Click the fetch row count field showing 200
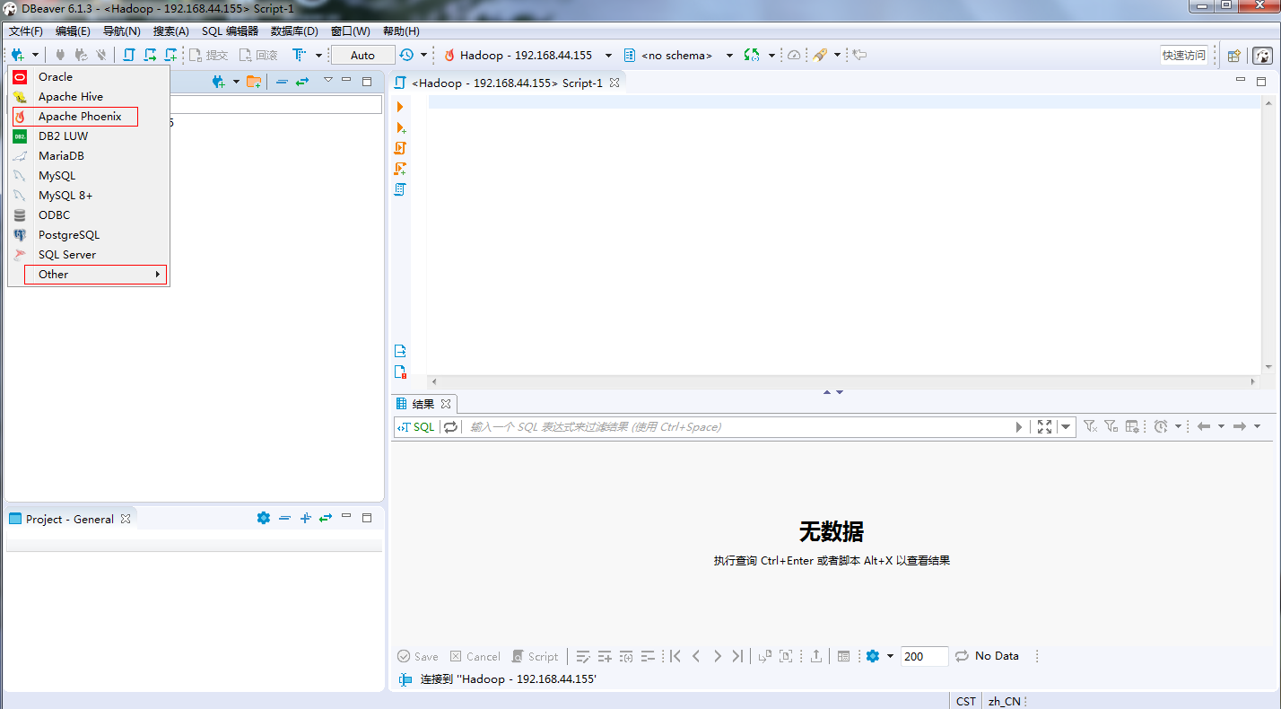The height and width of the screenshot is (709, 1281). (924, 656)
